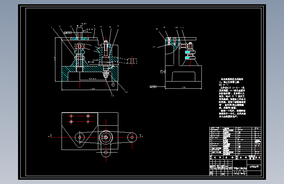
Task: Select the dashed phantom lever end in front view
Action: [132, 61]
